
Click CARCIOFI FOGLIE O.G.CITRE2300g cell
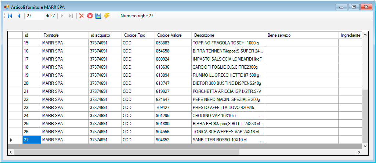coord(228,67)
